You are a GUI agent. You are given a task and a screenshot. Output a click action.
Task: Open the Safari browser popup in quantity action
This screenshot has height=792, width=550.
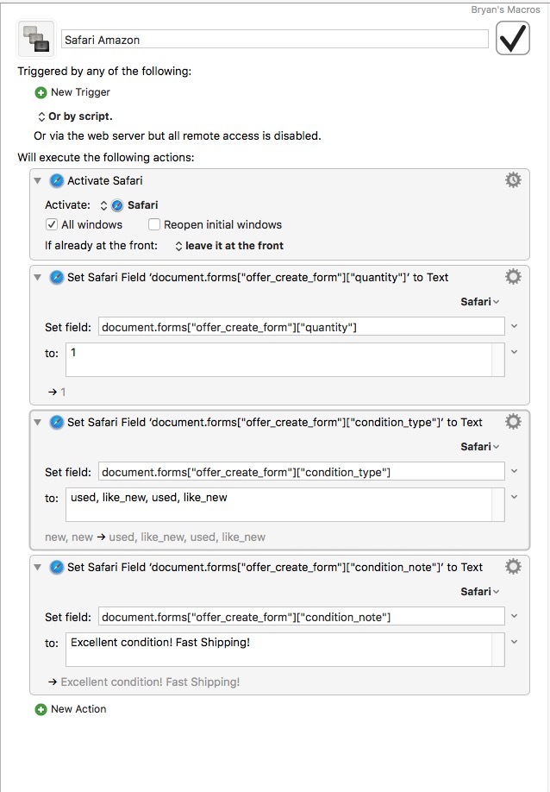(480, 302)
